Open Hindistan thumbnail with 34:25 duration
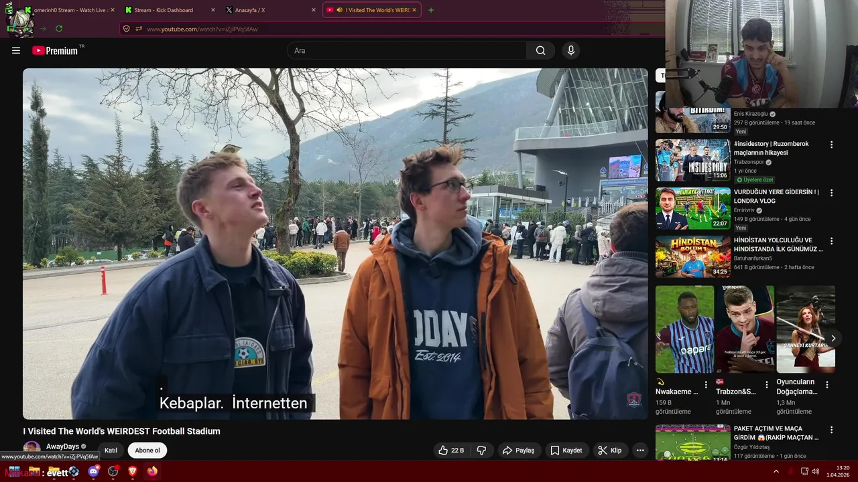Viewport: 858px width, 482px height. [692, 256]
